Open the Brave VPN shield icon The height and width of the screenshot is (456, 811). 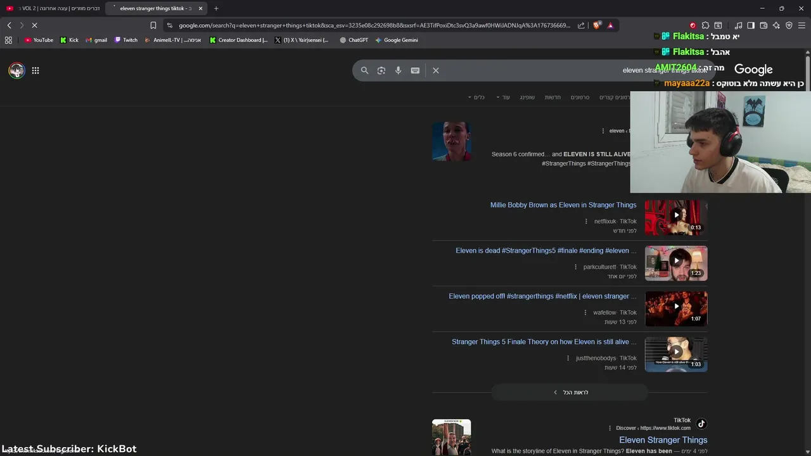click(789, 25)
